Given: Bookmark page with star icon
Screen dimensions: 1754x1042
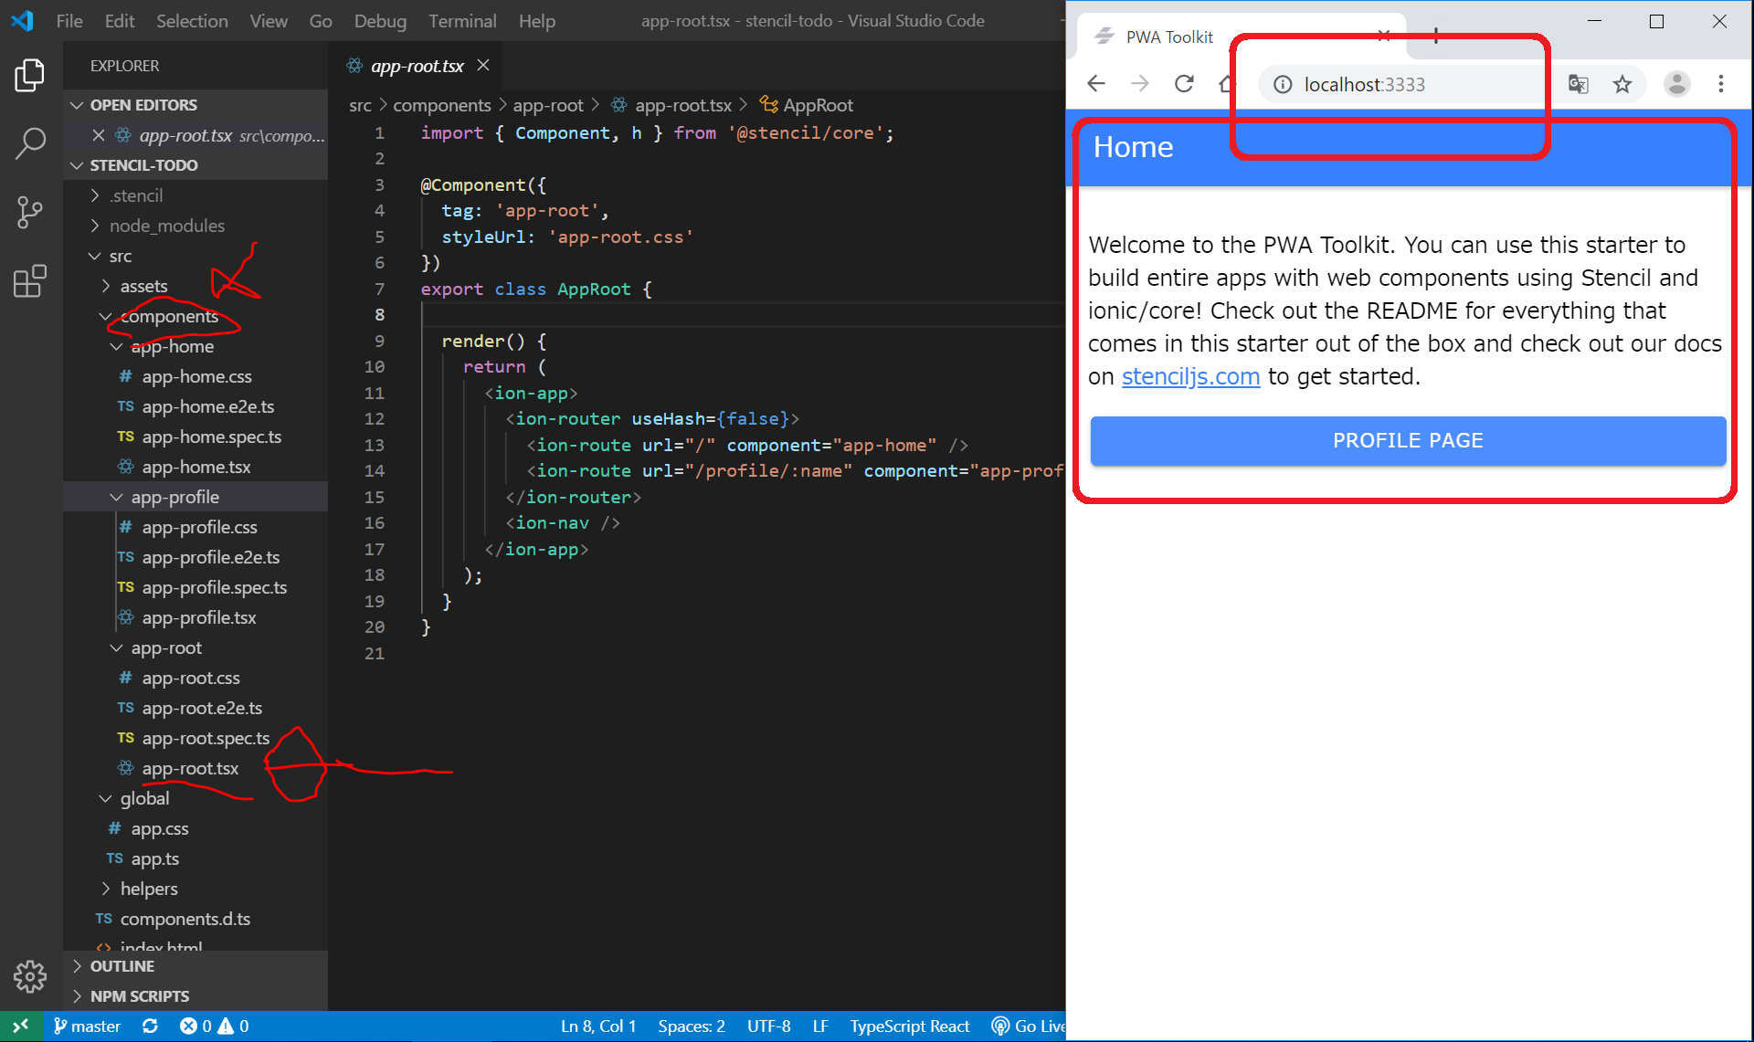Looking at the screenshot, I should point(1622,84).
